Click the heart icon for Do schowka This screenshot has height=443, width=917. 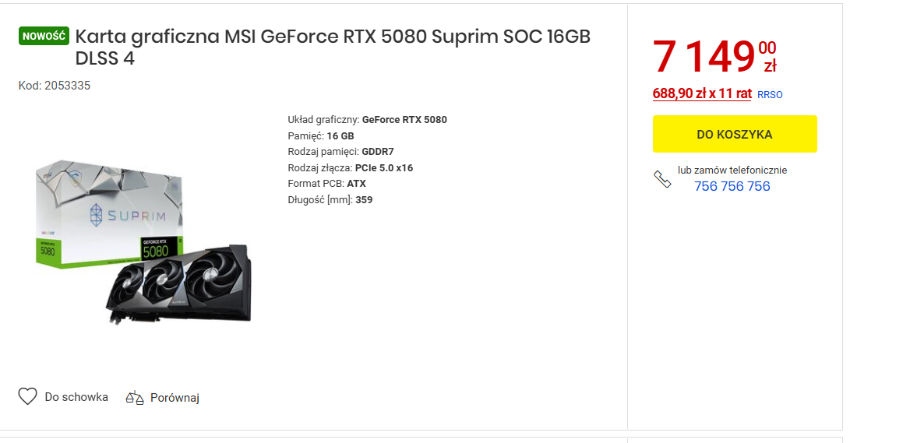27,397
